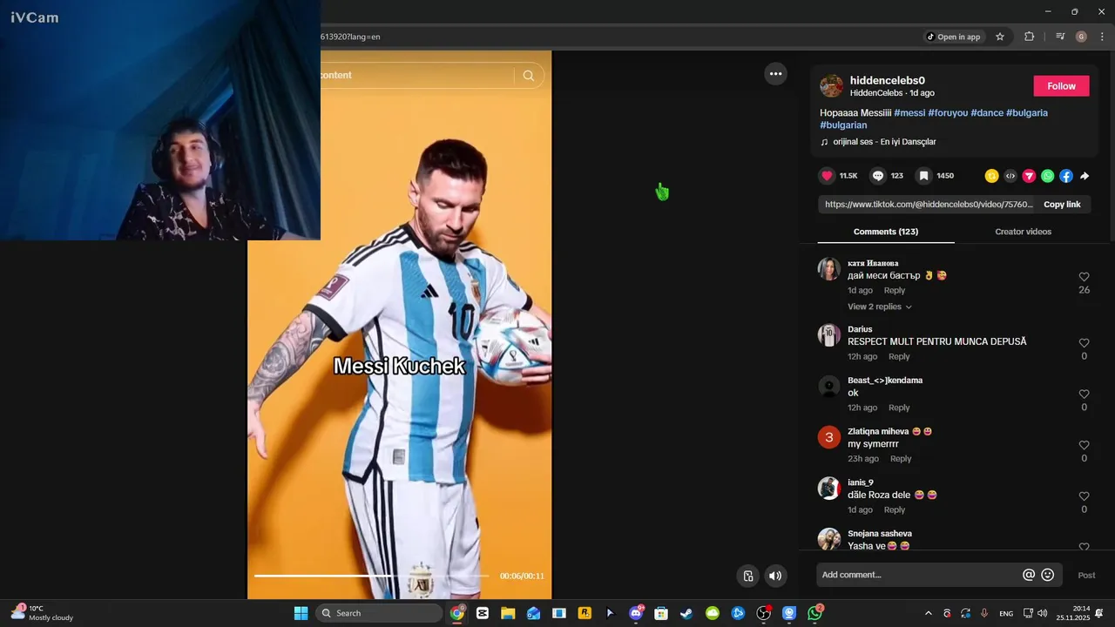Image resolution: width=1115 pixels, height=627 pixels.
Task: Switch to the Comments (123) tab
Action: point(886,232)
